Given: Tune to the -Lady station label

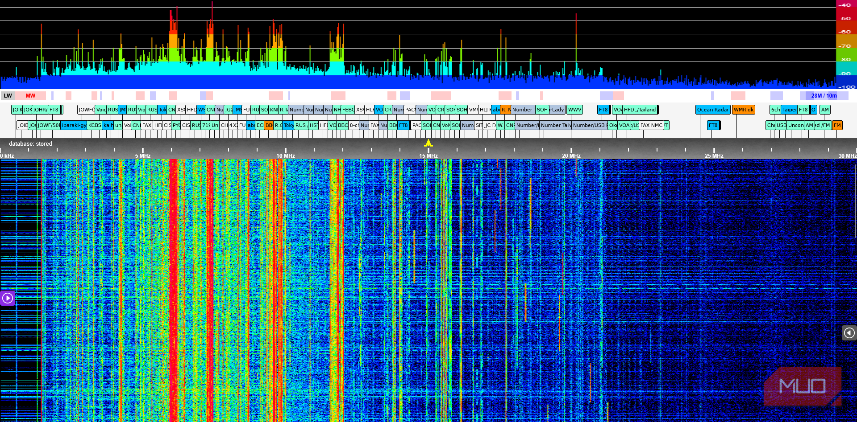Looking at the screenshot, I should click(557, 110).
